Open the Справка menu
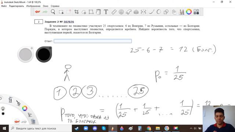Image resolution: width=235 pixels, height=132 pixels. 55,6
